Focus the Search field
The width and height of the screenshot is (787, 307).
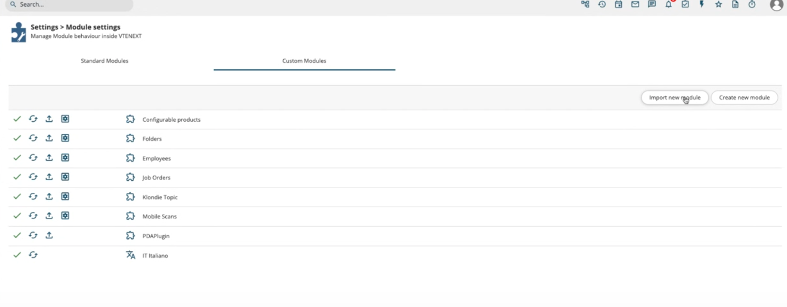coord(69,4)
